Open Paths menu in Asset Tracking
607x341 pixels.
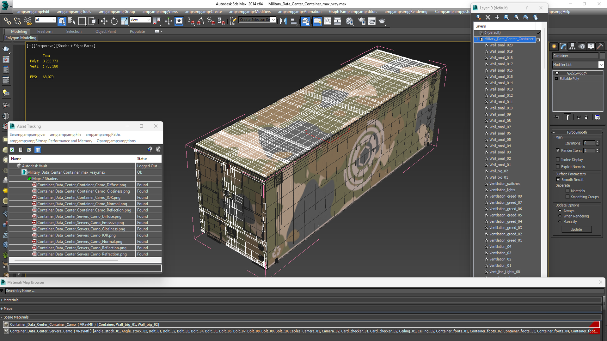pos(103,135)
